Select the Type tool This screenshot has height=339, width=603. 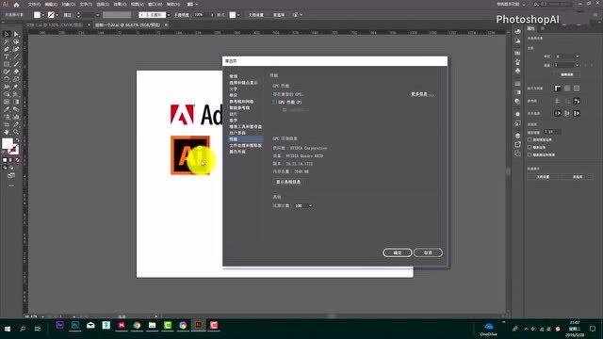(7, 56)
